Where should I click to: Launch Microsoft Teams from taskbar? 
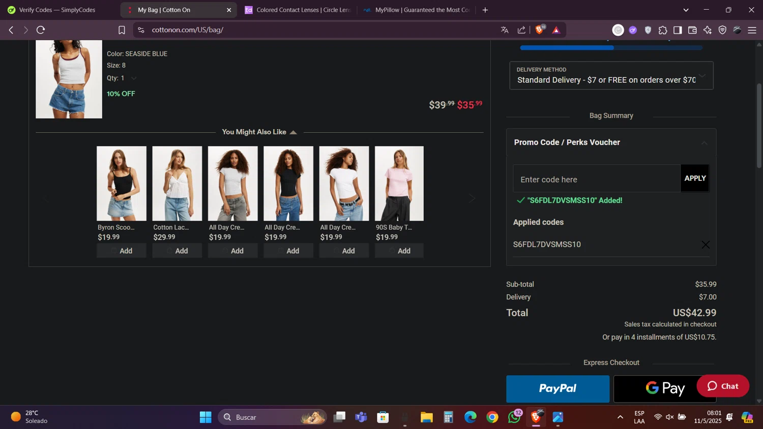click(x=361, y=417)
